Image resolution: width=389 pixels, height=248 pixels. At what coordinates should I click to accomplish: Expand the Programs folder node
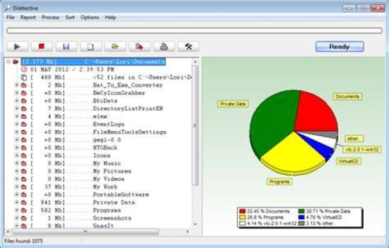pos(17,210)
